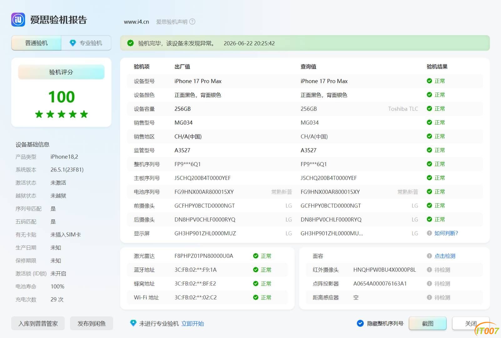Open the 如何判断? link

tap(446, 233)
